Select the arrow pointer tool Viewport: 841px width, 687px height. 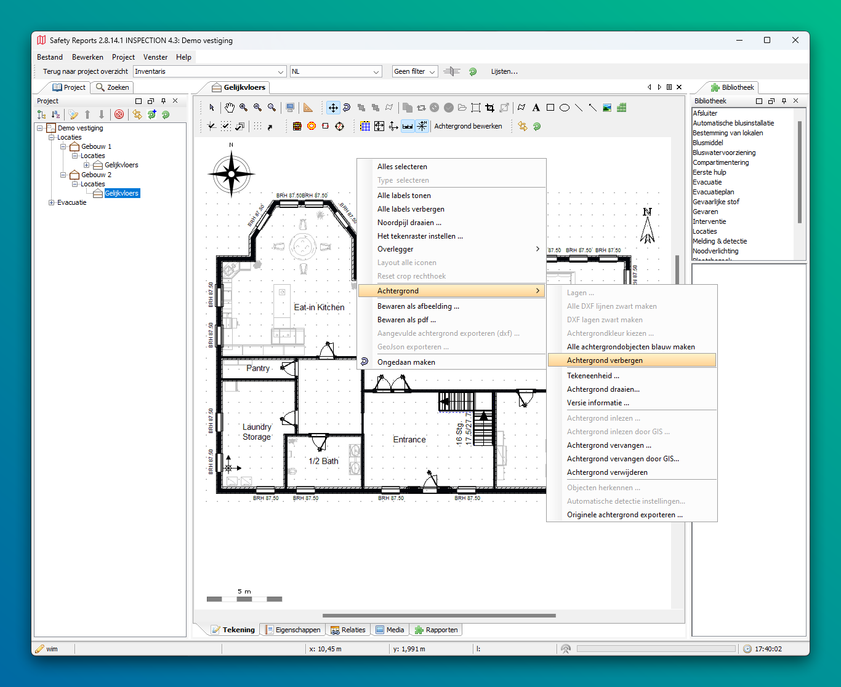click(x=212, y=108)
